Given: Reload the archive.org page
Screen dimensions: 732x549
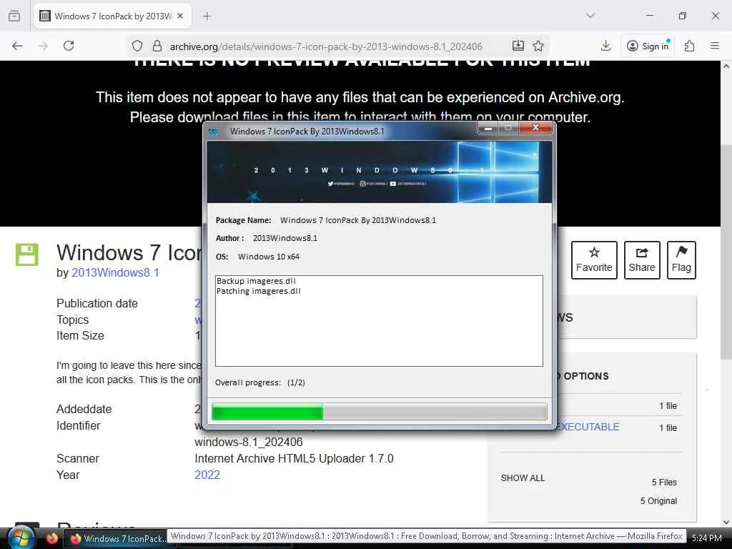Looking at the screenshot, I should pos(69,46).
